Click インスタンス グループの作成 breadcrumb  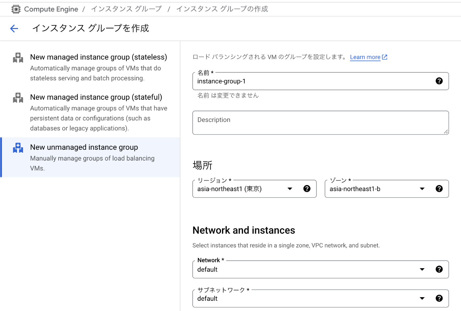coord(222,9)
